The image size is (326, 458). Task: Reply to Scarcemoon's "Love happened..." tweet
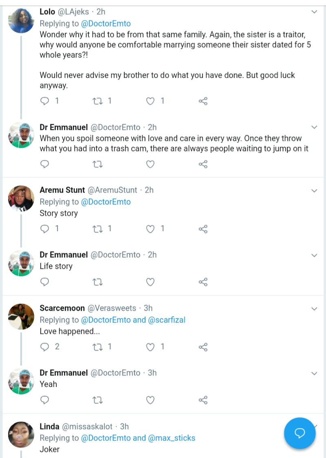(x=45, y=347)
